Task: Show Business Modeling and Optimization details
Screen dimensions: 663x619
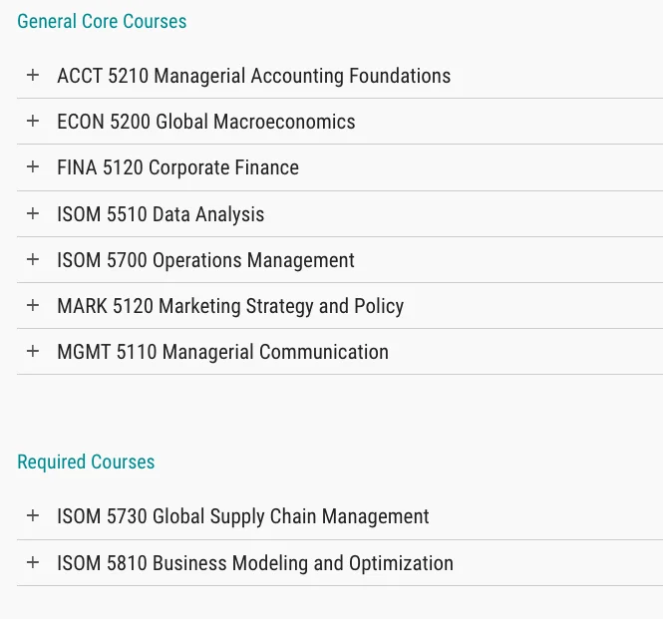Action: [254, 563]
